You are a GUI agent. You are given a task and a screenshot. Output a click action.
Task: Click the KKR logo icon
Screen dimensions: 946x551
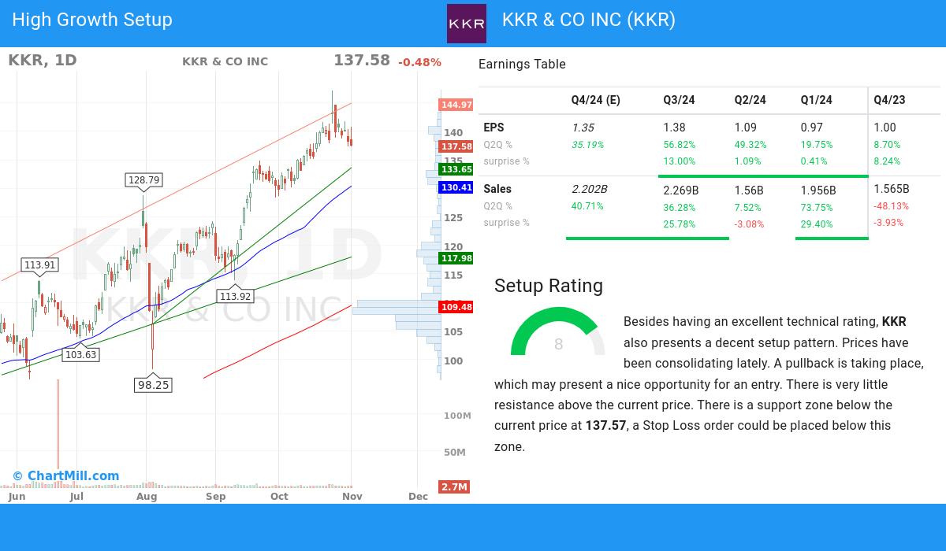[467, 24]
